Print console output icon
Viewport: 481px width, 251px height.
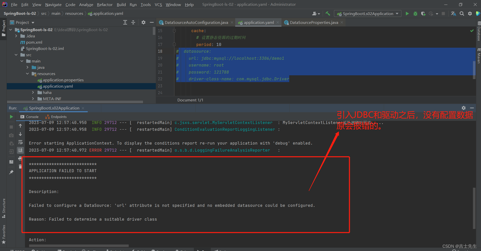[20, 158]
